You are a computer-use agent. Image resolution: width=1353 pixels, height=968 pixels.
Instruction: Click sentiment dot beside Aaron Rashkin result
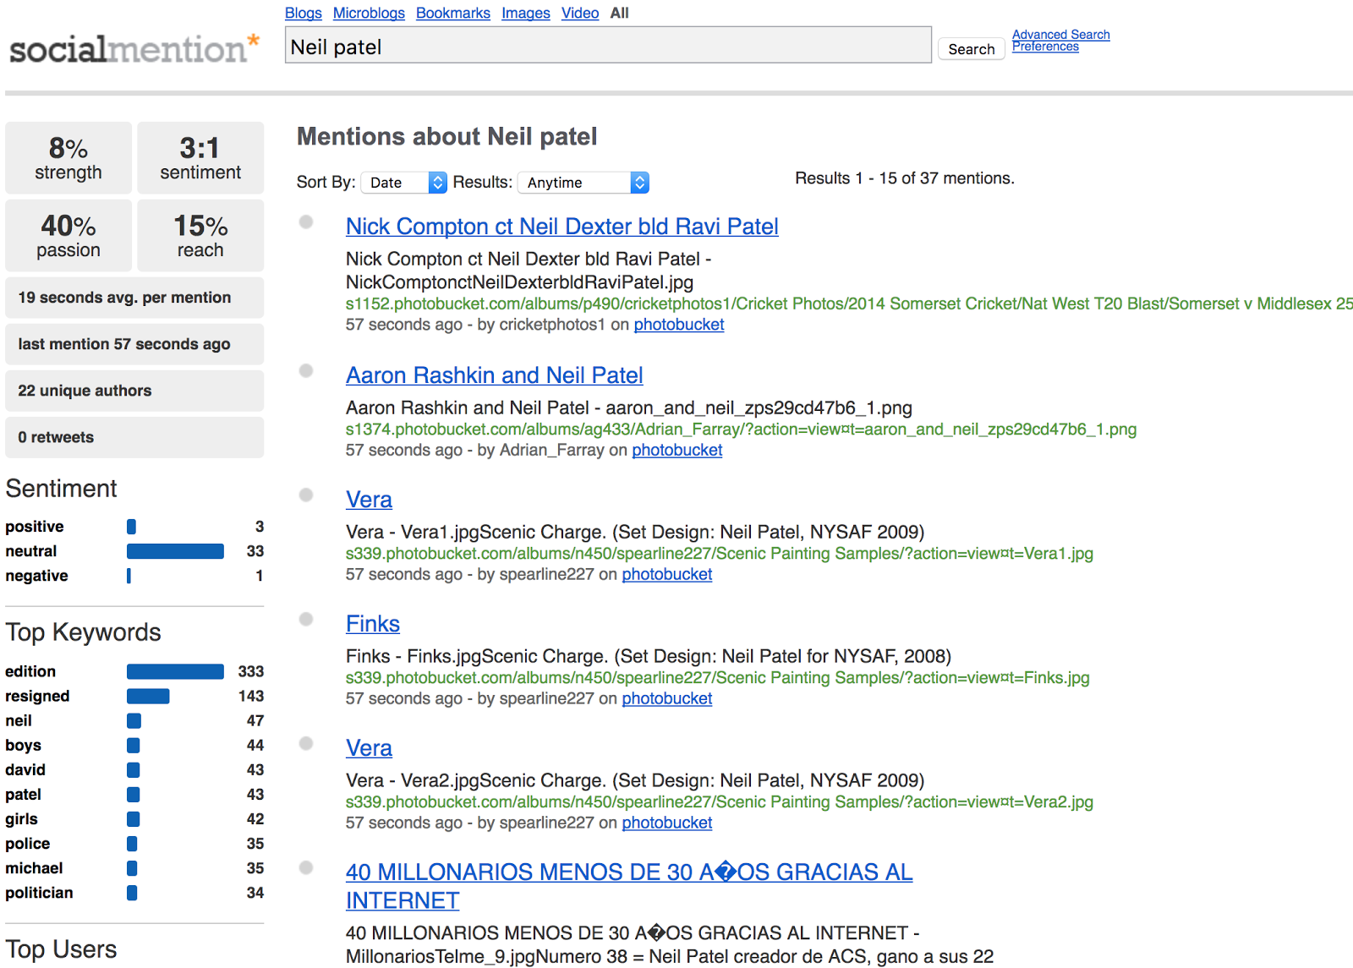coord(306,370)
